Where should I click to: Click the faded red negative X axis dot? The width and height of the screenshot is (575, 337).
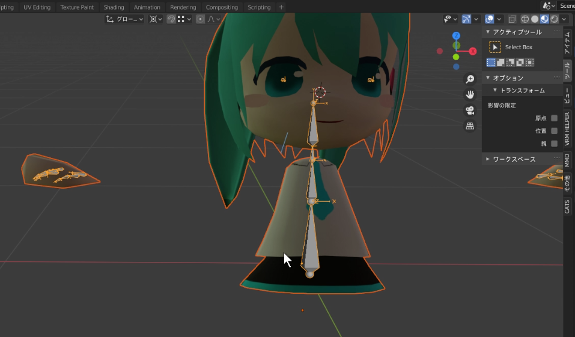pyautogui.click(x=440, y=51)
